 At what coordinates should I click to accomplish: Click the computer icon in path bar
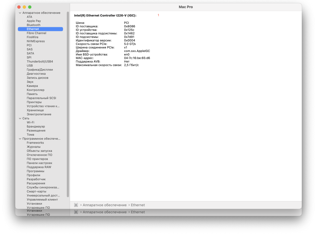point(76,205)
